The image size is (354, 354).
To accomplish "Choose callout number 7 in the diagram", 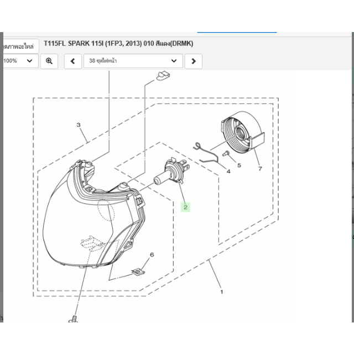I will [x=259, y=168].
